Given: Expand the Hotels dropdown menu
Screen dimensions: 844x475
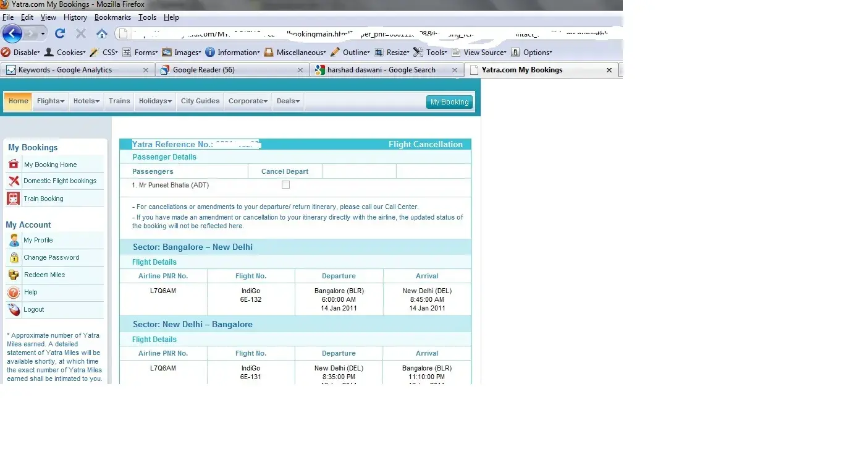Looking at the screenshot, I should tap(87, 101).
